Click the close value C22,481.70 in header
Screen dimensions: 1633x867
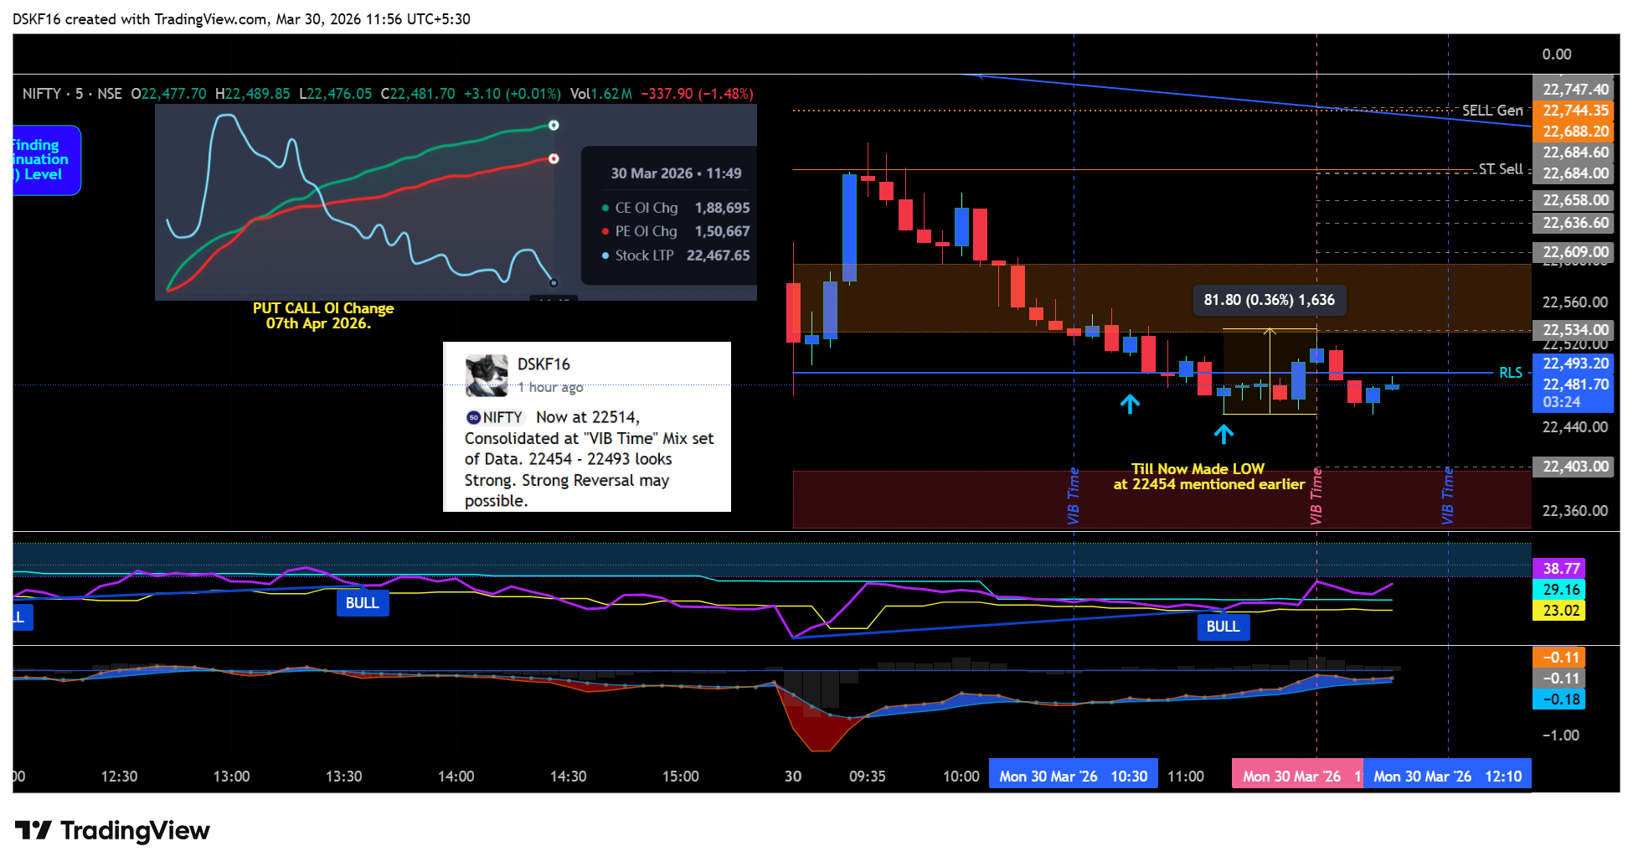click(x=418, y=94)
